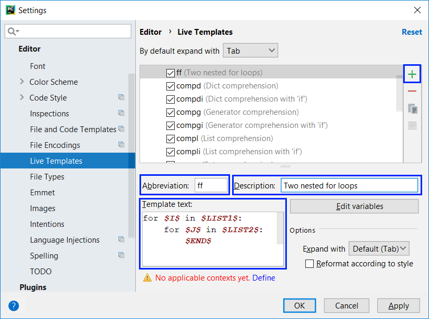Click into the Description text field
This screenshot has width=429, height=319.
click(x=348, y=185)
